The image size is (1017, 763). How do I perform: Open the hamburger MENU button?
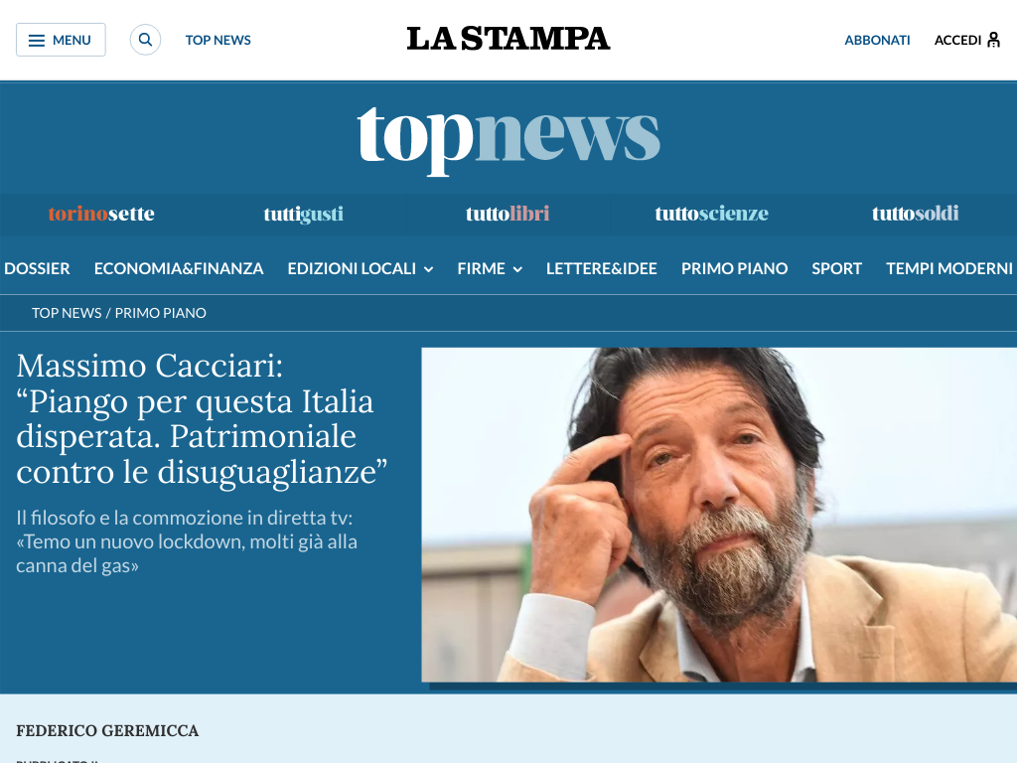coord(61,40)
